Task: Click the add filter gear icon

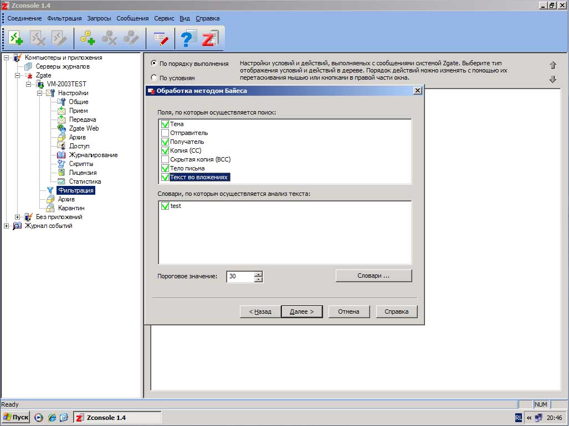Action: pos(88,38)
